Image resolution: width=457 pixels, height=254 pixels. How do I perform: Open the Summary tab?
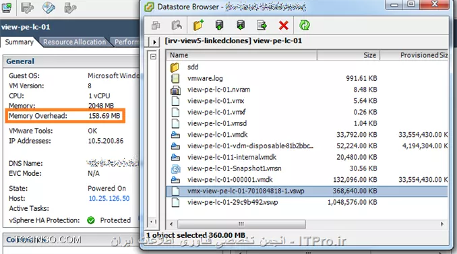coord(20,42)
